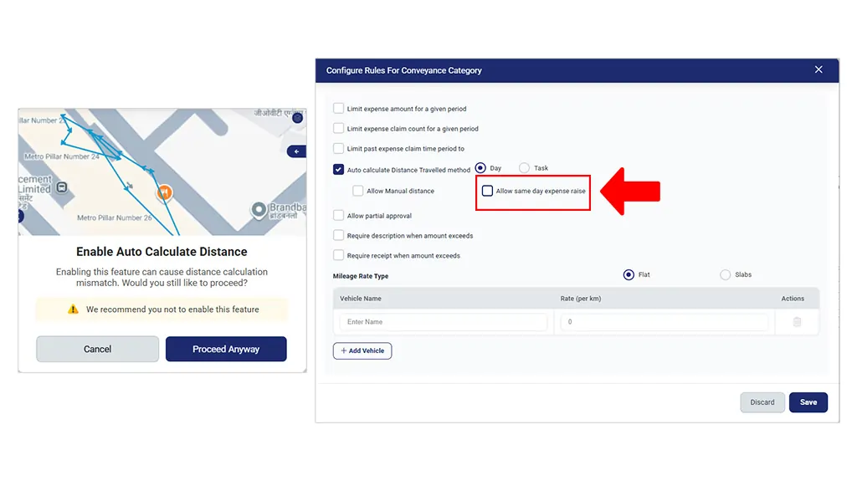857x481 pixels.
Task: Enable Allow partial approval
Action: [x=338, y=215]
